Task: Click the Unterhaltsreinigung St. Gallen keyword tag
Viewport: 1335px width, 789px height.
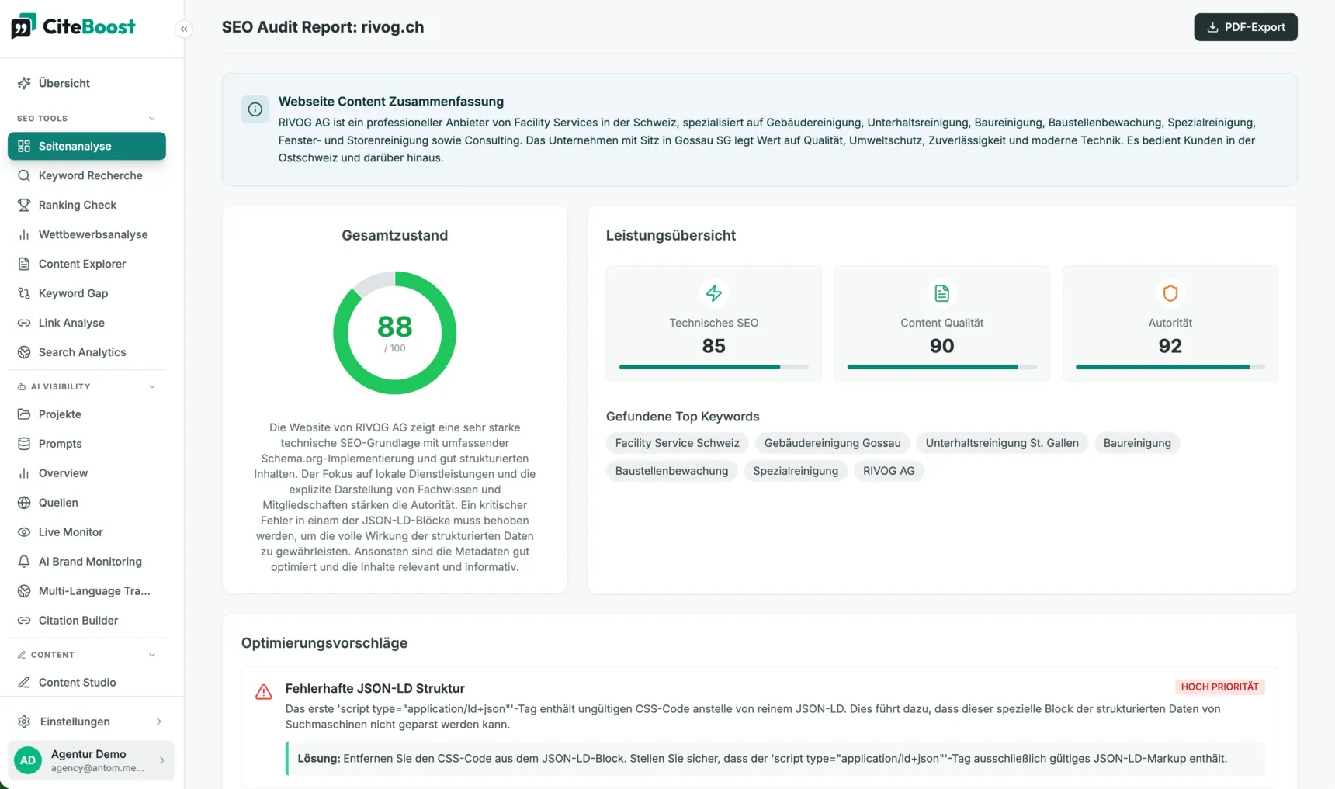Action: tap(1002, 443)
